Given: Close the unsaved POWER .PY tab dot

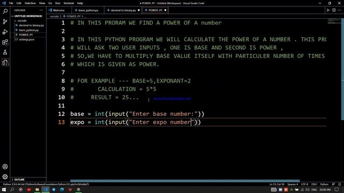Looking at the screenshot, I should coord(165,10).
